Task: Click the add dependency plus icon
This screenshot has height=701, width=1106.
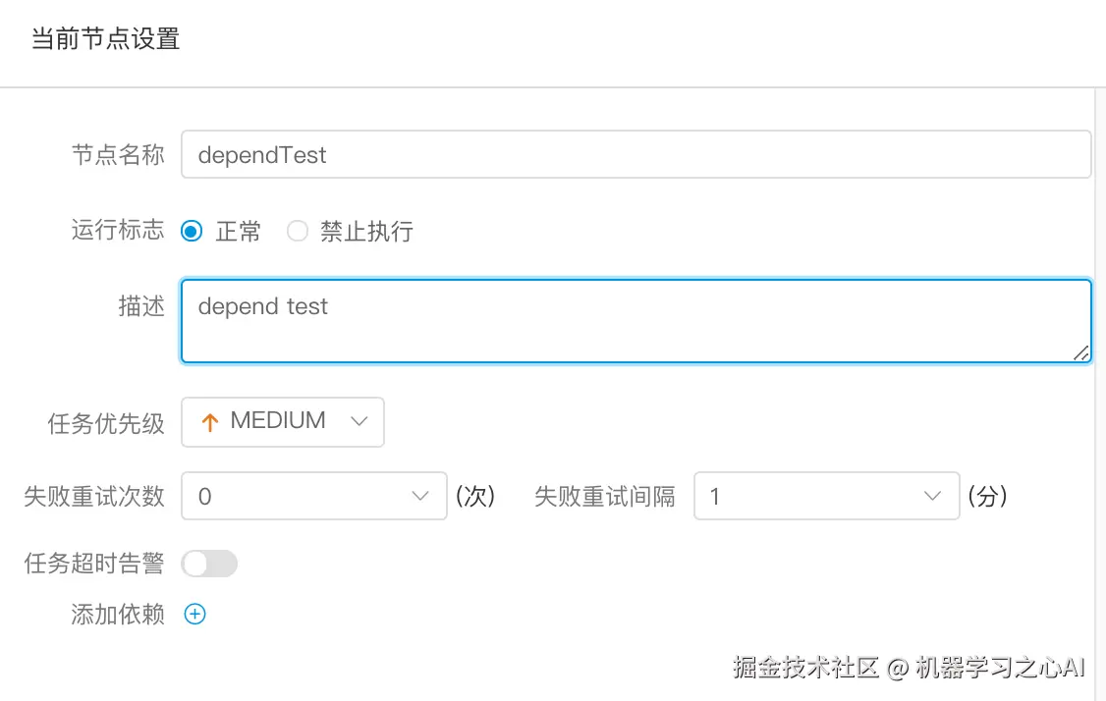Action: (195, 615)
